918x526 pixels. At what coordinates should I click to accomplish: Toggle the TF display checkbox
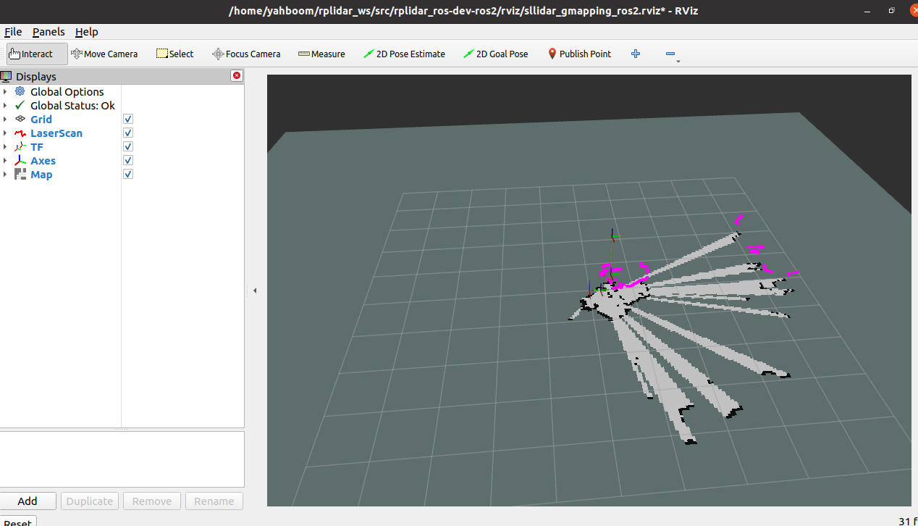pos(128,146)
